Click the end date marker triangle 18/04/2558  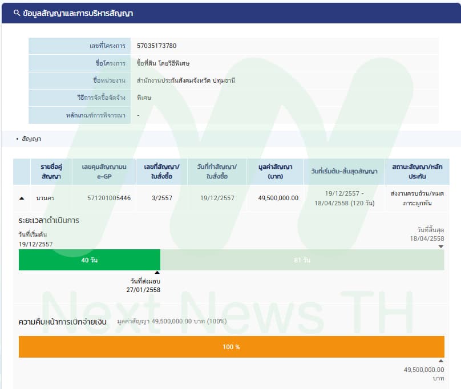pyautogui.click(x=440, y=247)
